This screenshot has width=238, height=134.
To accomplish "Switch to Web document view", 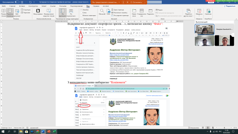I will [x=17, y=13].
